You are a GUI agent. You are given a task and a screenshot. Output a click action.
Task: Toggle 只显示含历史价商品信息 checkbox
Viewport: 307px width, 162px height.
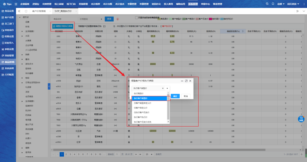(136, 18)
